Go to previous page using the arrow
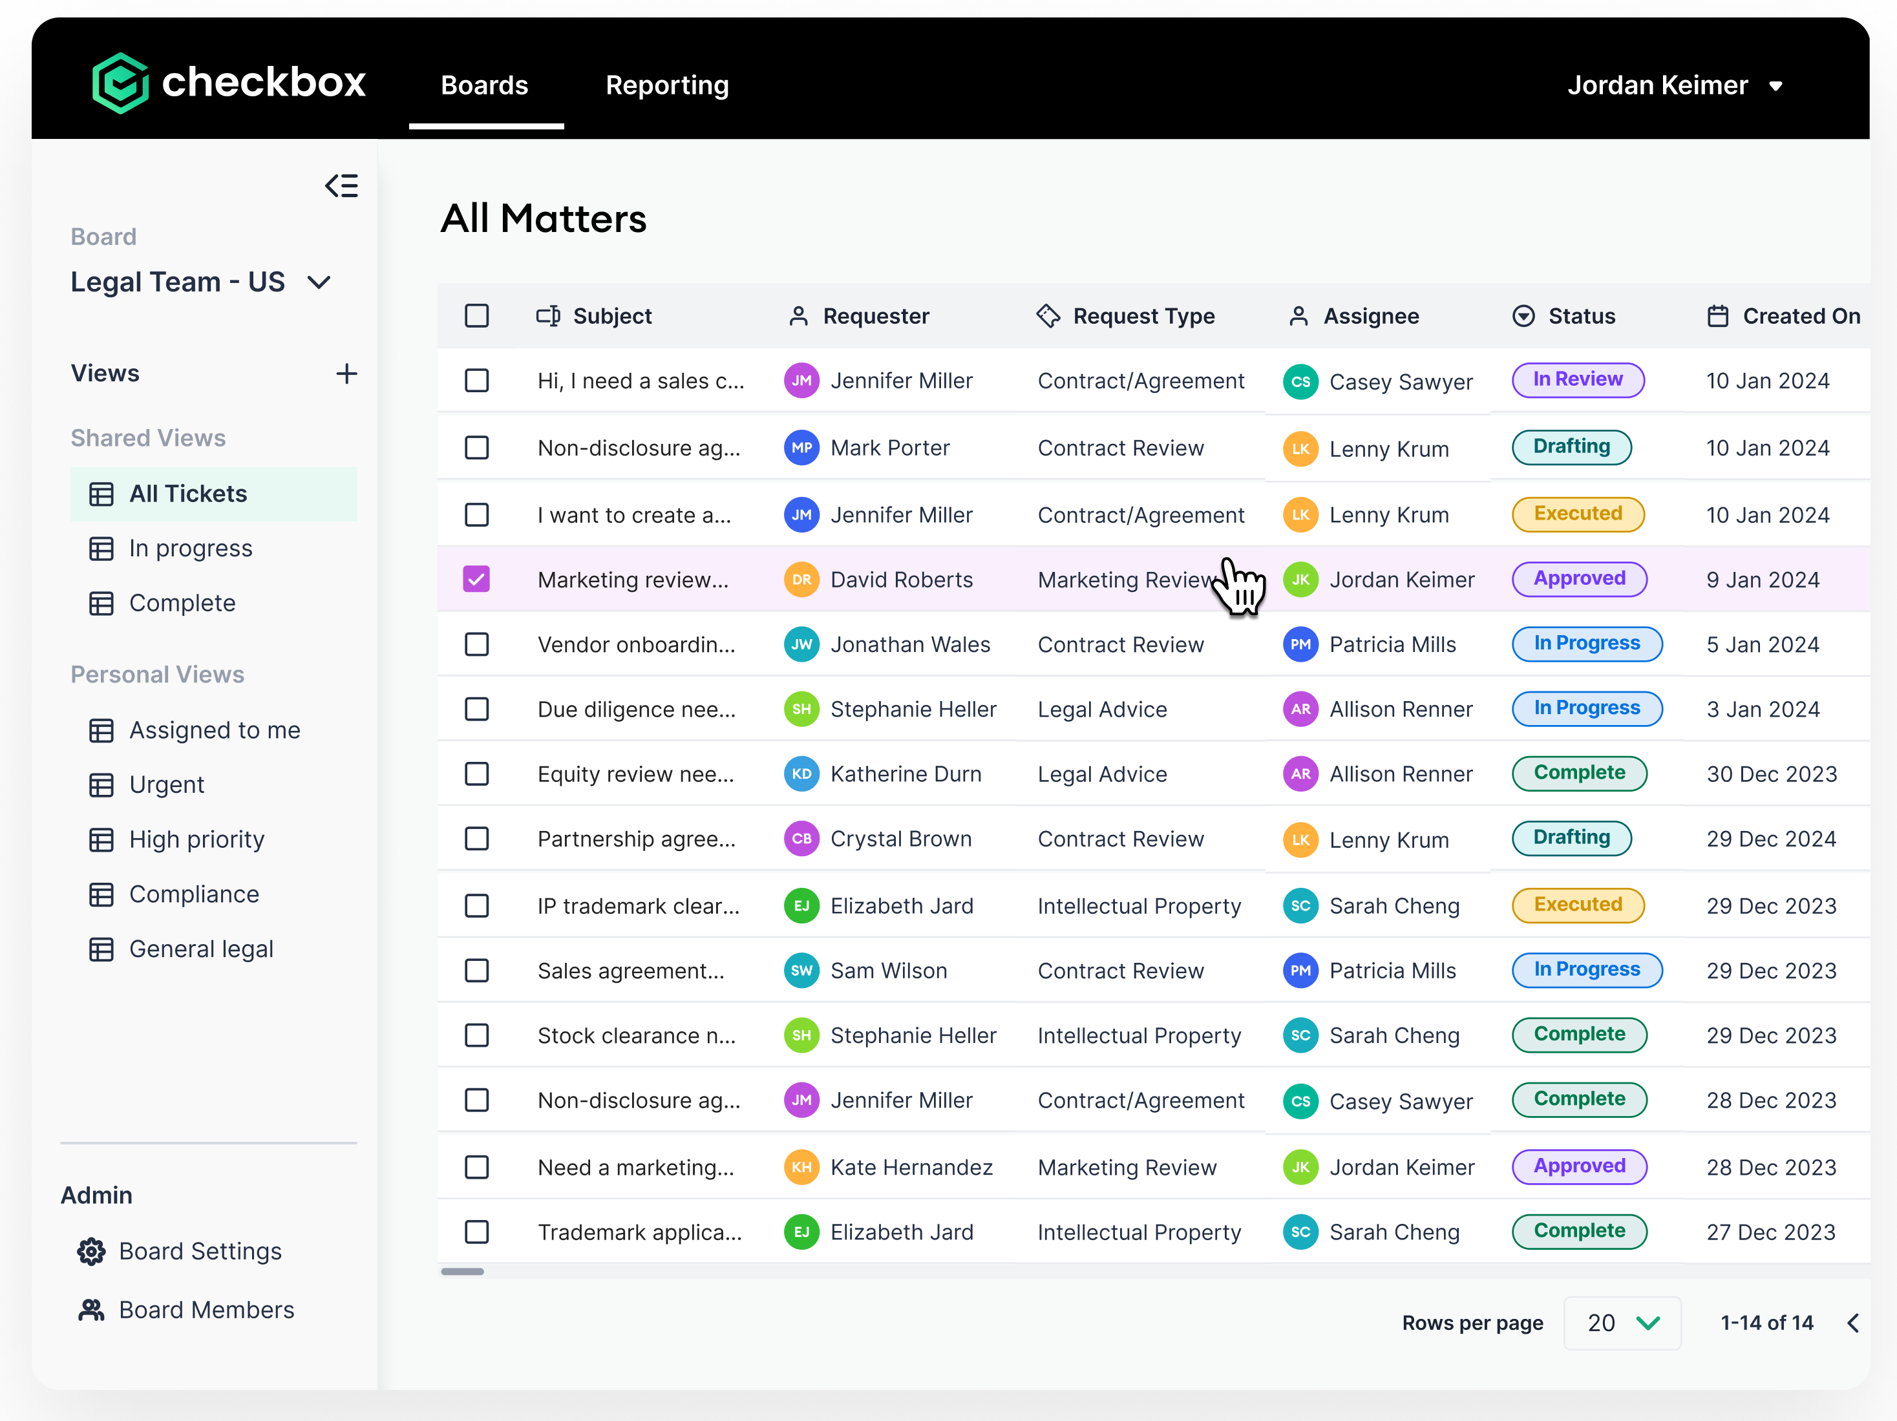Screen dimensions: 1897x1421 pyautogui.click(x=1853, y=1323)
